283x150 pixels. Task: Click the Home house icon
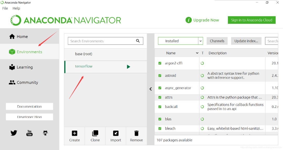point(12,37)
